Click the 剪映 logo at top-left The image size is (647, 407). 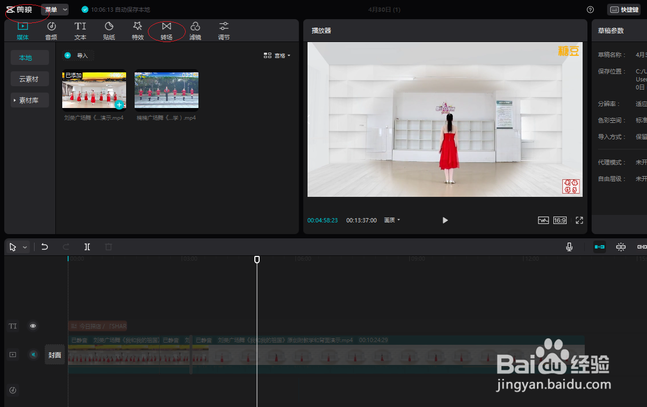20,10
